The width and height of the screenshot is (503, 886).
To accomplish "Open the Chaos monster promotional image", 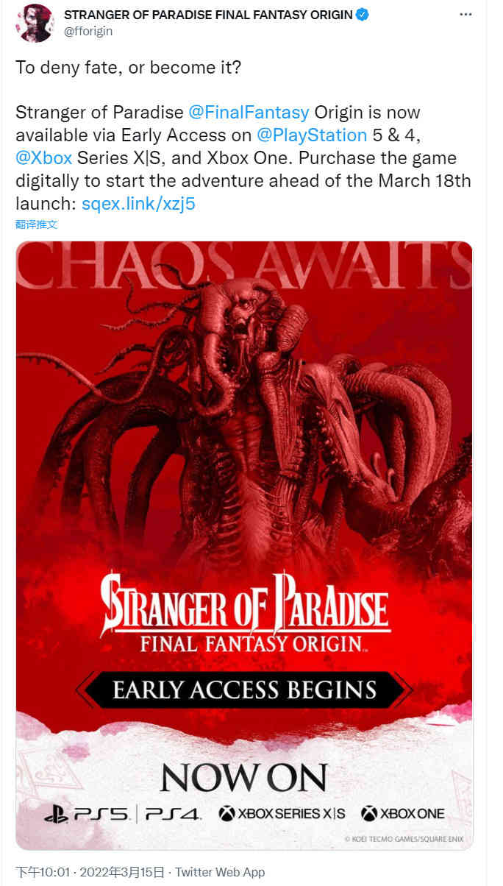I will [x=244, y=545].
